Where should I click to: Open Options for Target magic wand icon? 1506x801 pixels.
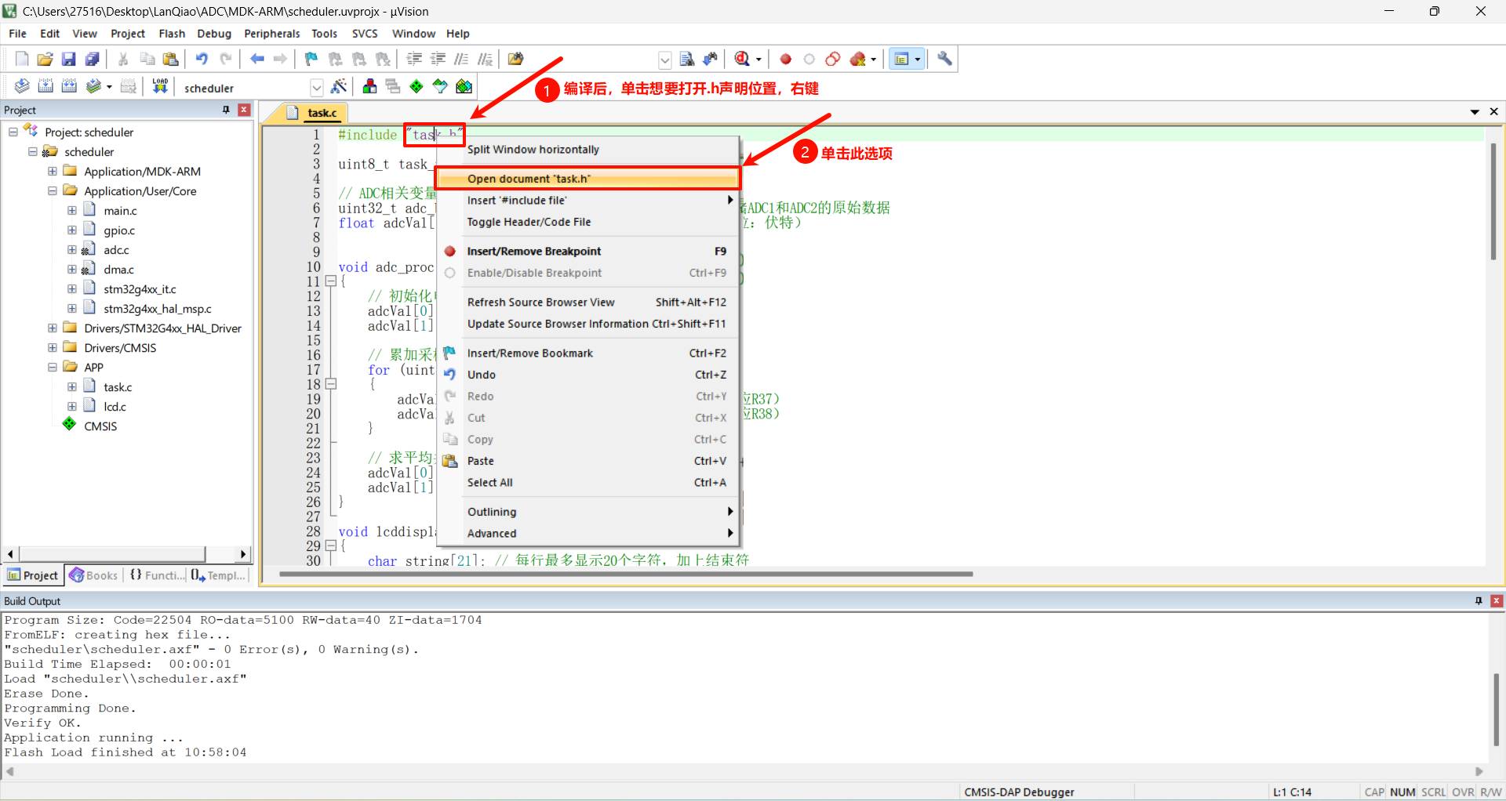click(339, 86)
